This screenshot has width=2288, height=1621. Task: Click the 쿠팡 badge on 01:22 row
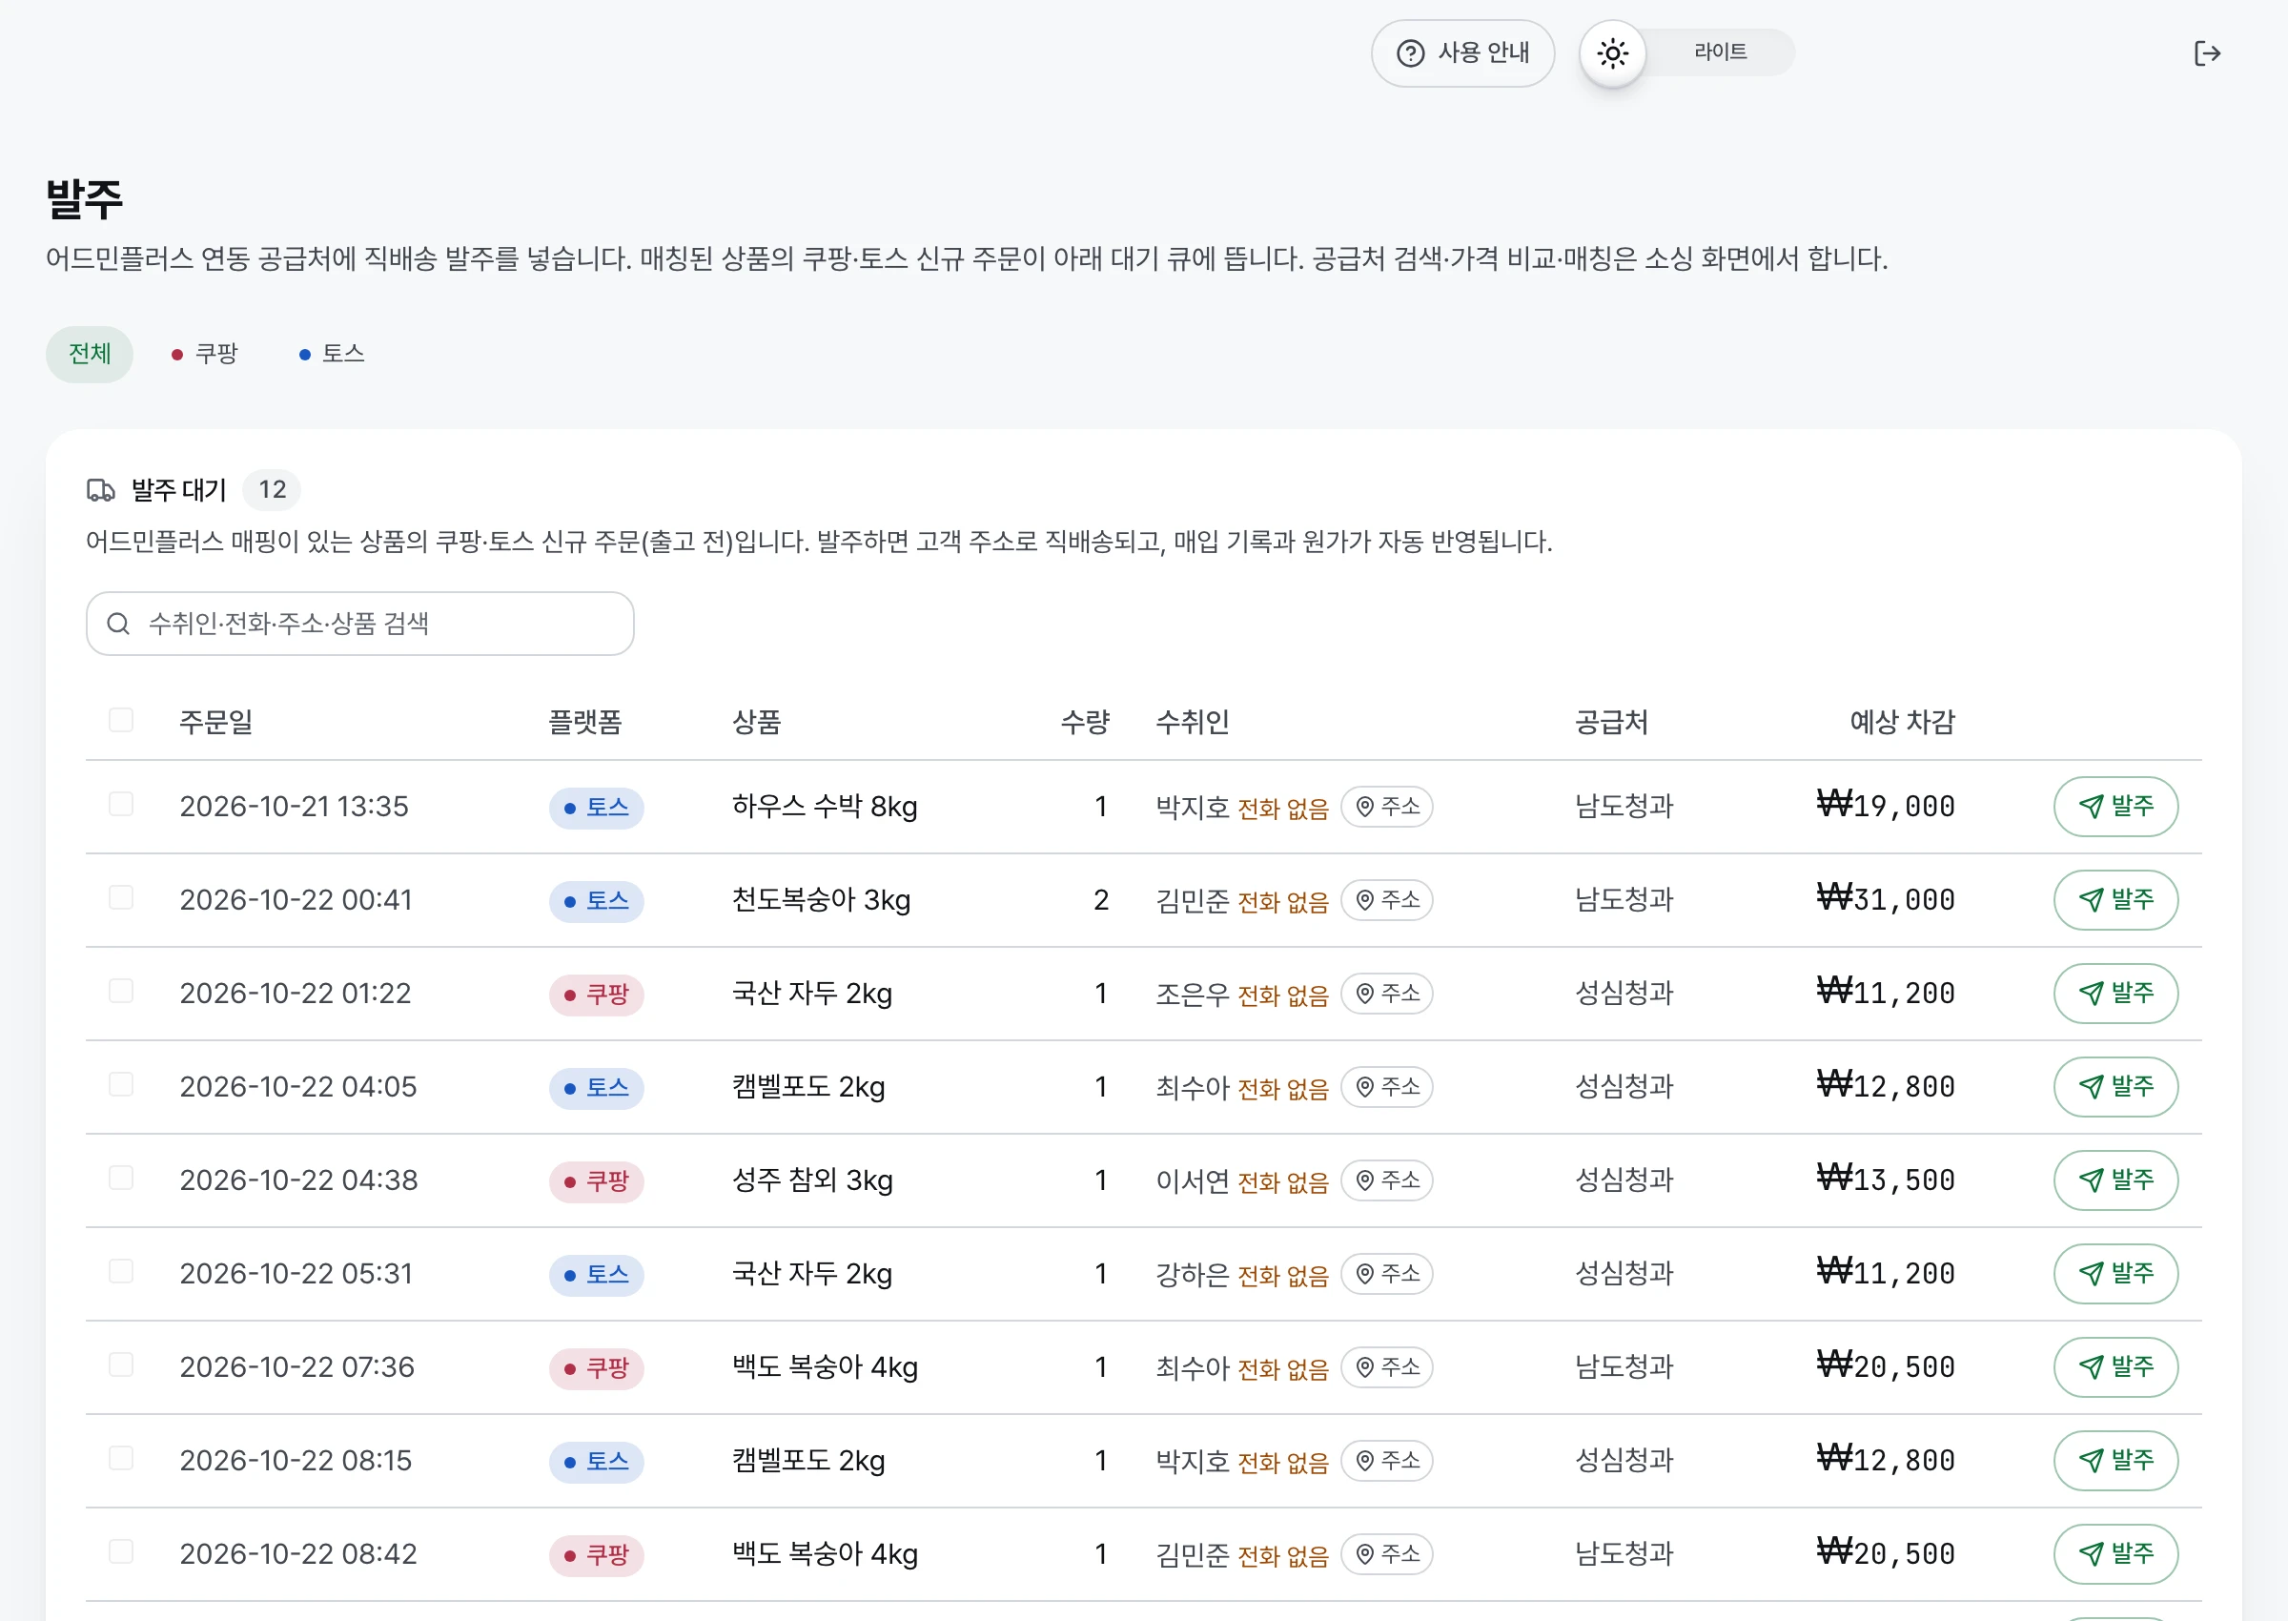click(x=597, y=995)
